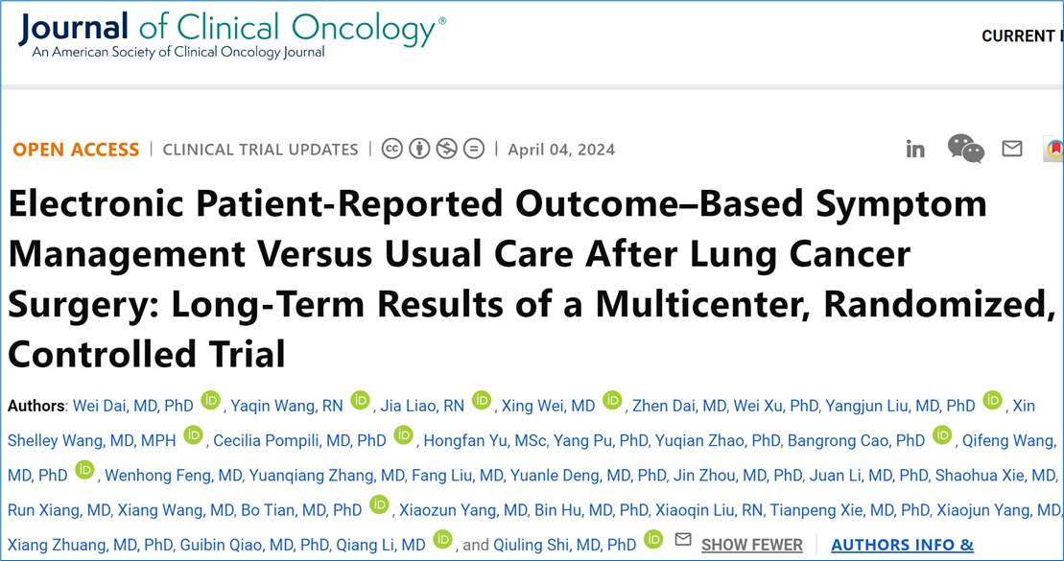The width and height of the screenshot is (1064, 561).
Task: Open Yaqin Wang's ORCID iD icon
Action: coord(360,402)
